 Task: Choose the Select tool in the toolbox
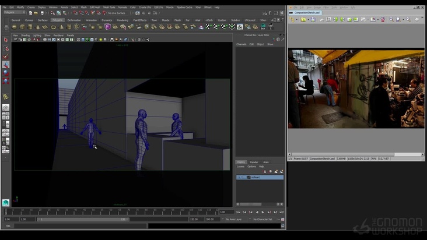pyautogui.click(x=6, y=40)
